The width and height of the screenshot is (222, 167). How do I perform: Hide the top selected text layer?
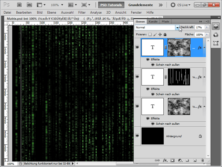(x=137, y=47)
